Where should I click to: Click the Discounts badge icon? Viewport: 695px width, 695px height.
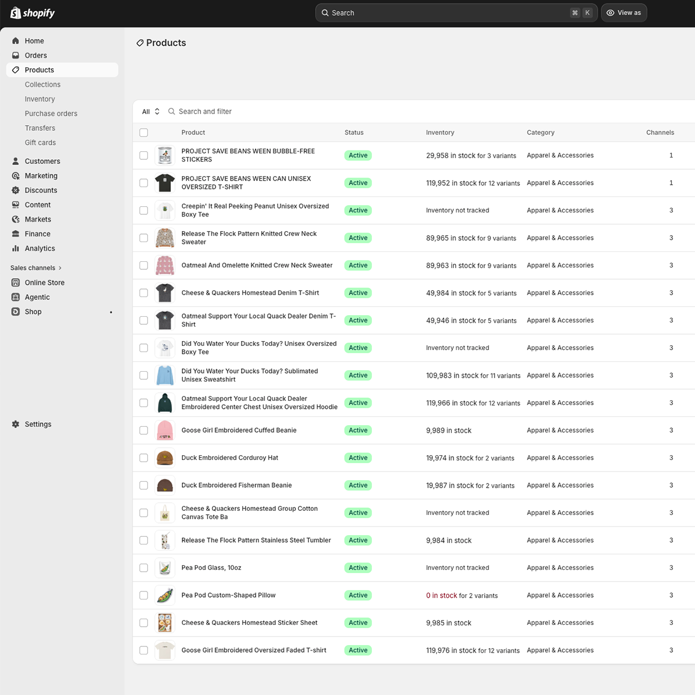pos(16,191)
